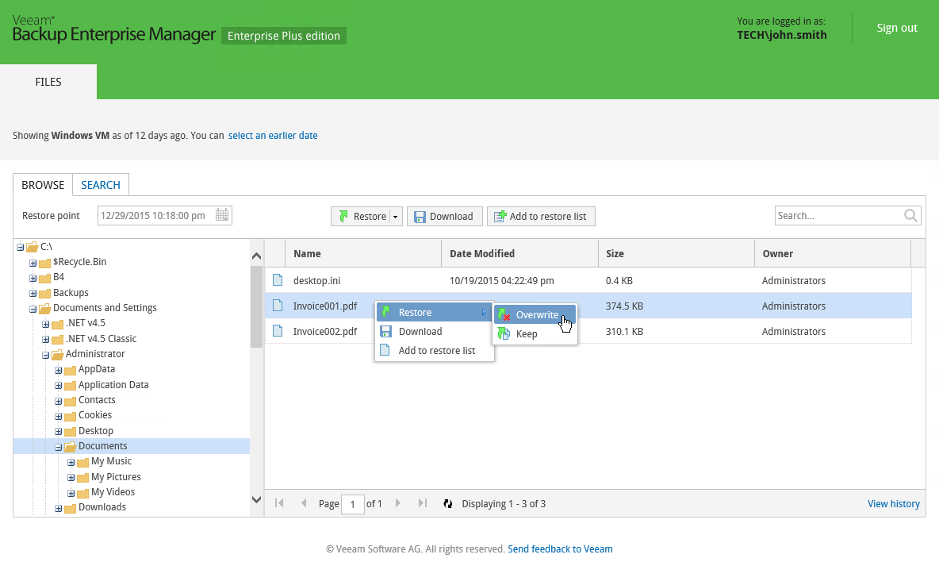Expand the $Recycle.Bin folder
939x562 pixels.
[x=33, y=263]
